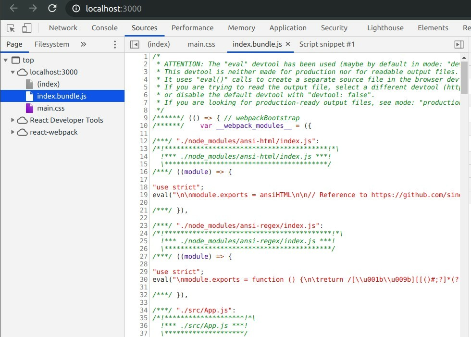Click the editor vertical scrollbar thumb
This screenshot has width=471, height=337.
pyautogui.click(x=464, y=77)
